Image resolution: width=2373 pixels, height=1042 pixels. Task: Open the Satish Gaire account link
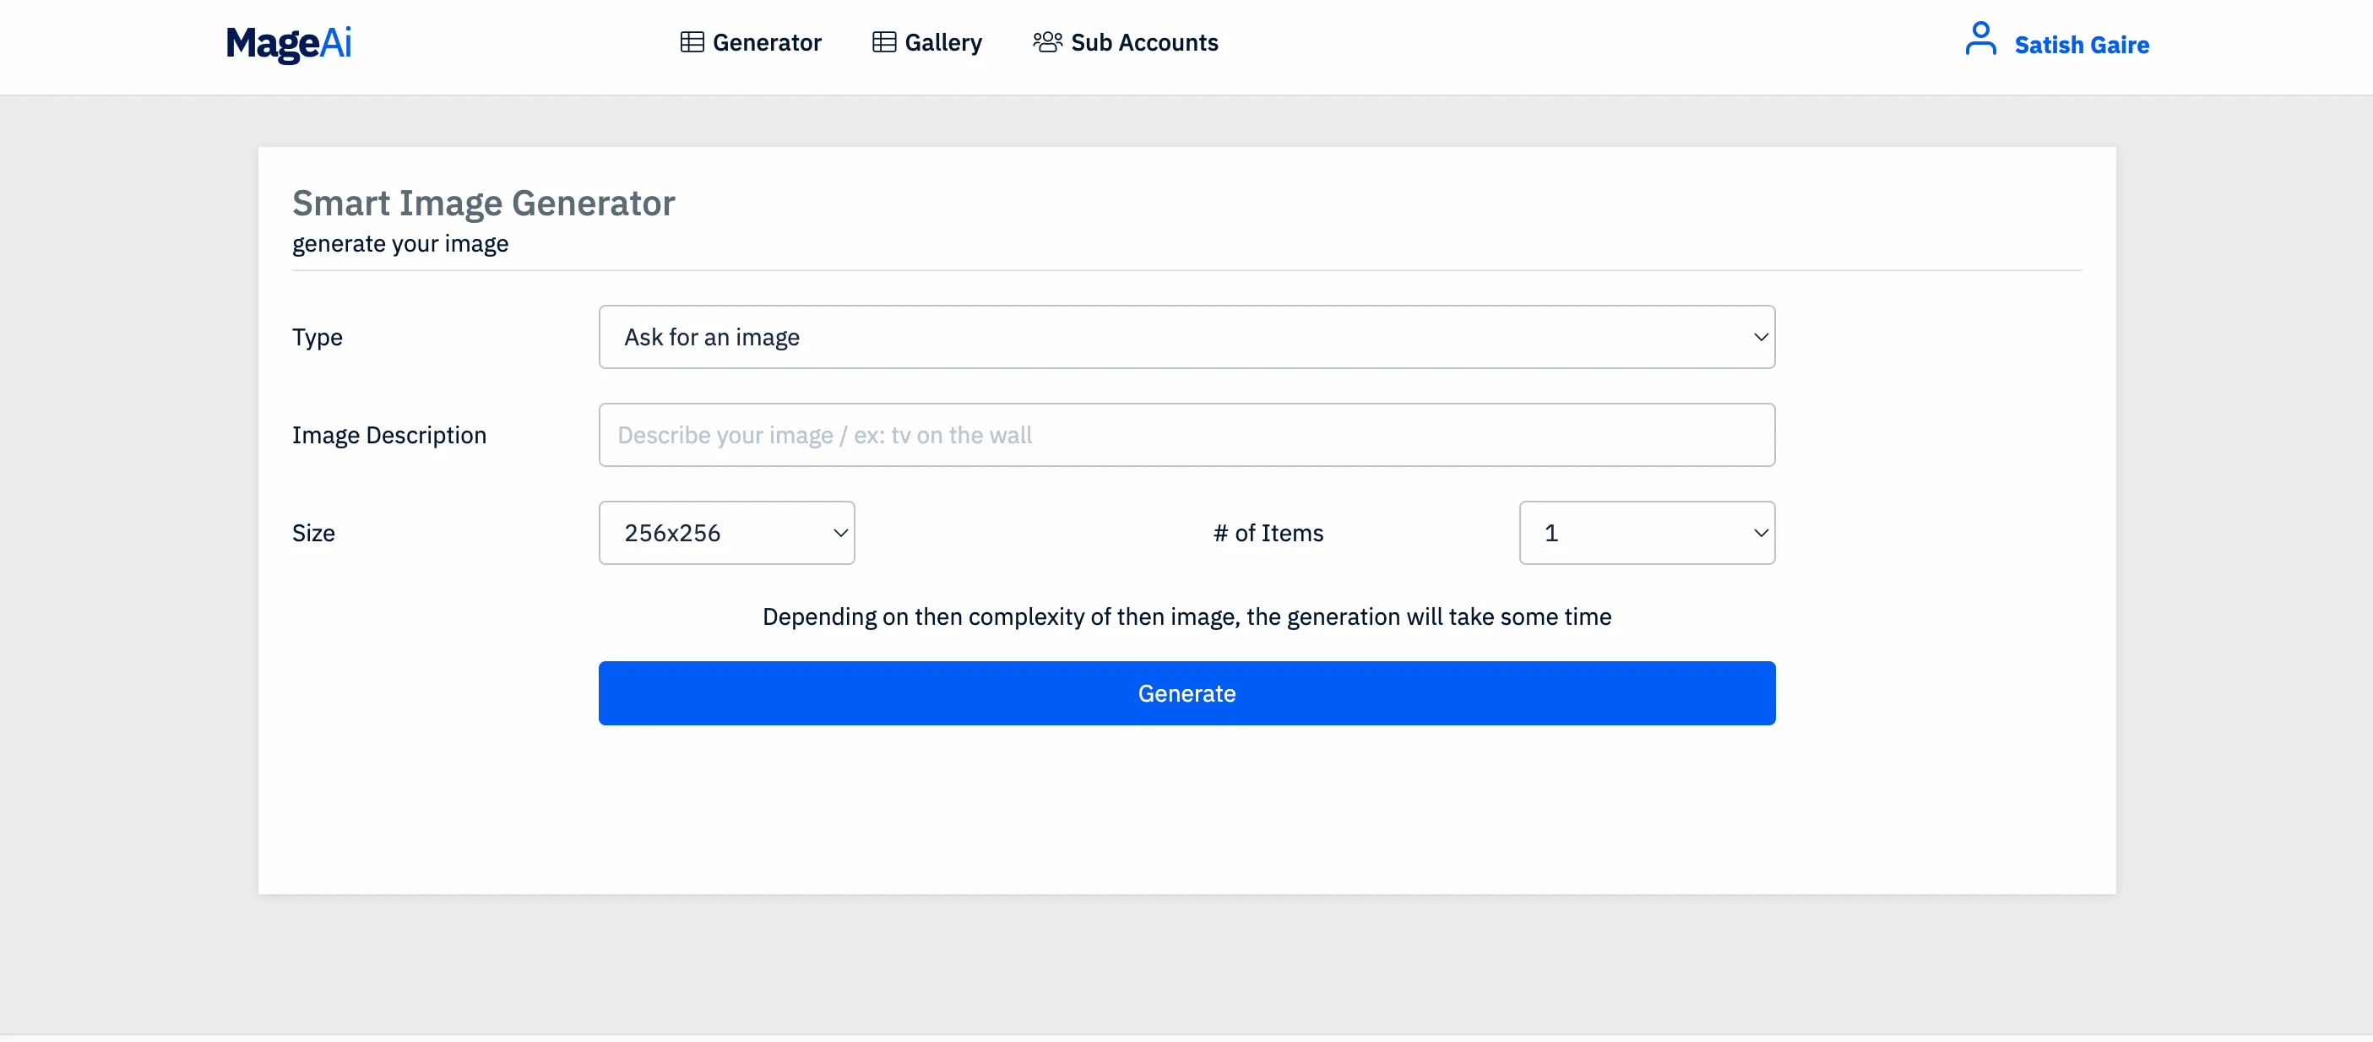pyautogui.click(x=2081, y=44)
